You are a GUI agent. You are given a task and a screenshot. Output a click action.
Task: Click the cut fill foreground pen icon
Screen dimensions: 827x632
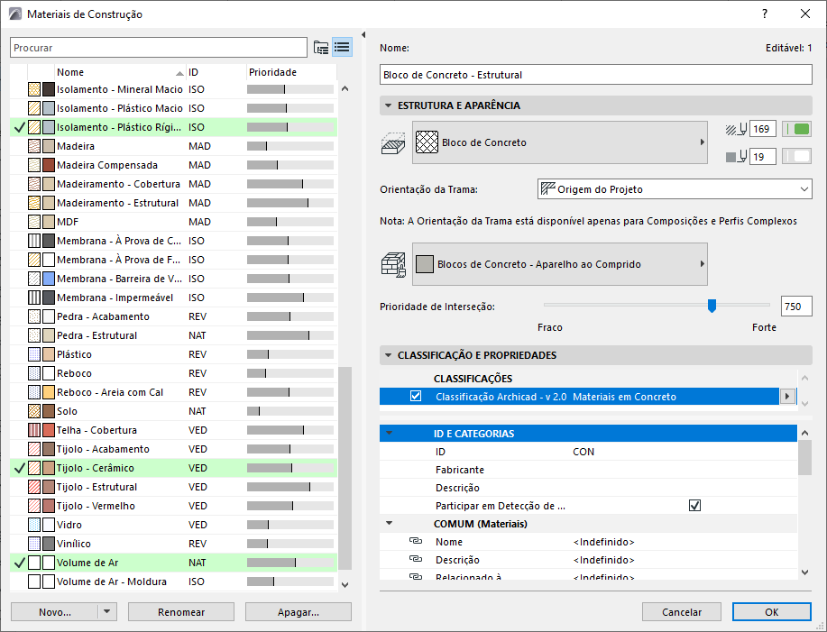736,129
